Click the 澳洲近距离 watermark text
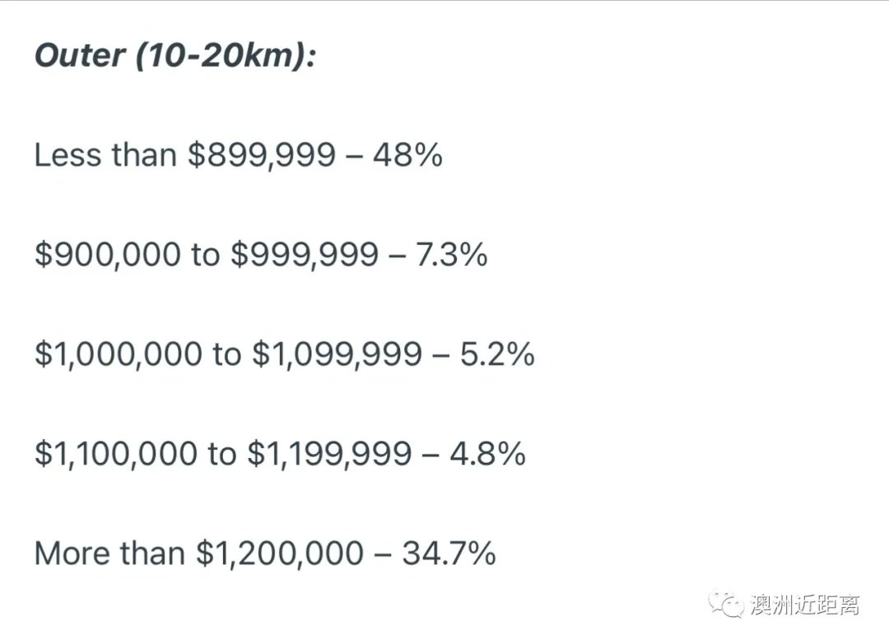 pyautogui.click(x=804, y=605)
